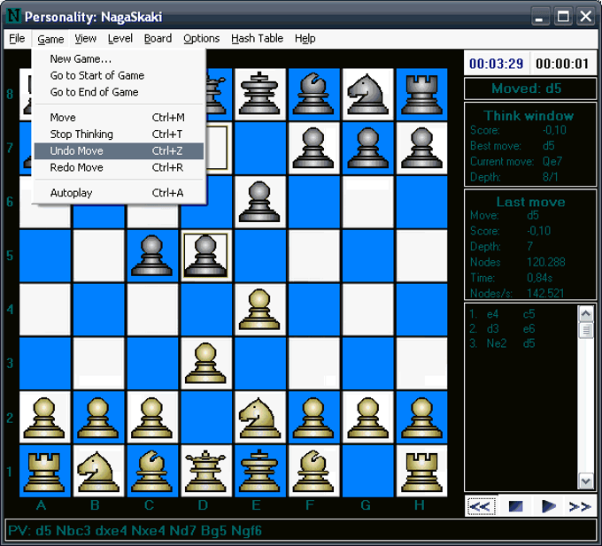Screen dimensions: 602x546
Task: Select the white knight on e2
Action: pyautogui.click(x=260, y=418)
